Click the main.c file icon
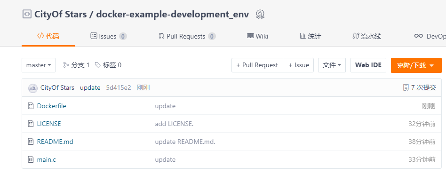 pos(31,159)
